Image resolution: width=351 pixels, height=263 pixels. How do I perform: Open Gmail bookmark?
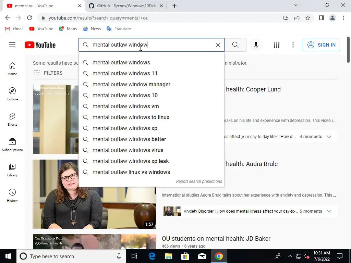14,29
